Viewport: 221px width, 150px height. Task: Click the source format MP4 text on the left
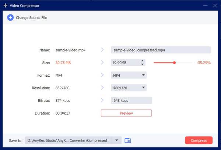(59, 75)
